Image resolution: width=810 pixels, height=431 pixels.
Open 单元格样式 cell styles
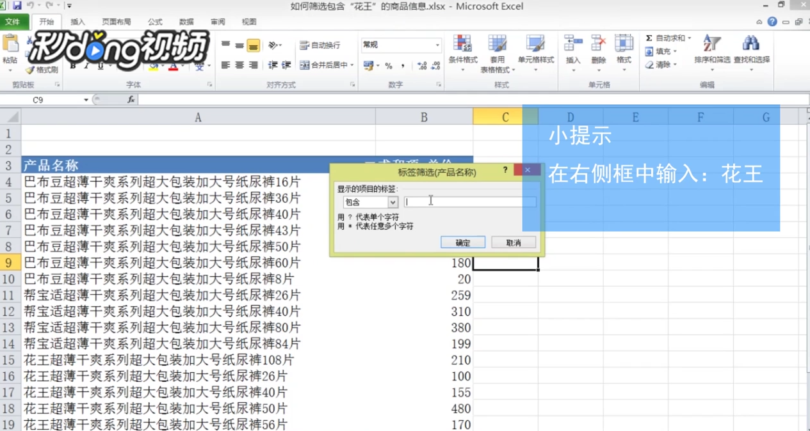536,53
